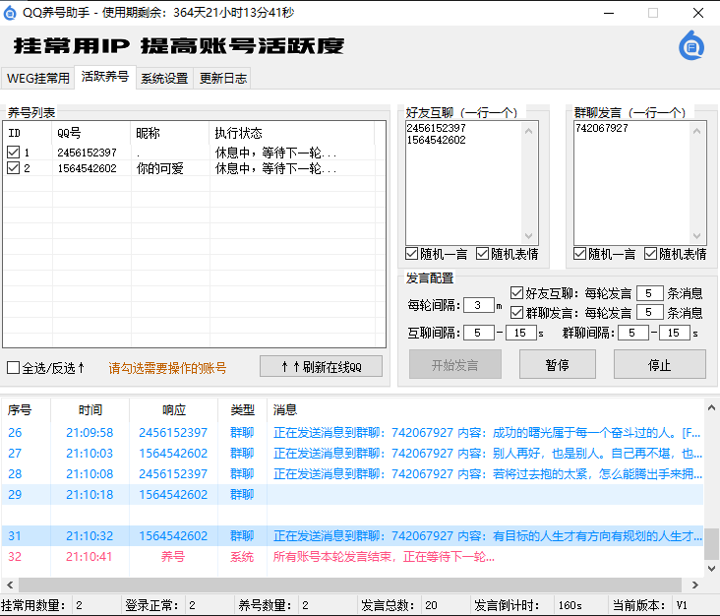Click the 每轮间隔 minutes input field
The width and height of the screenshot is (720, 616).
click(x=478, y=305)
